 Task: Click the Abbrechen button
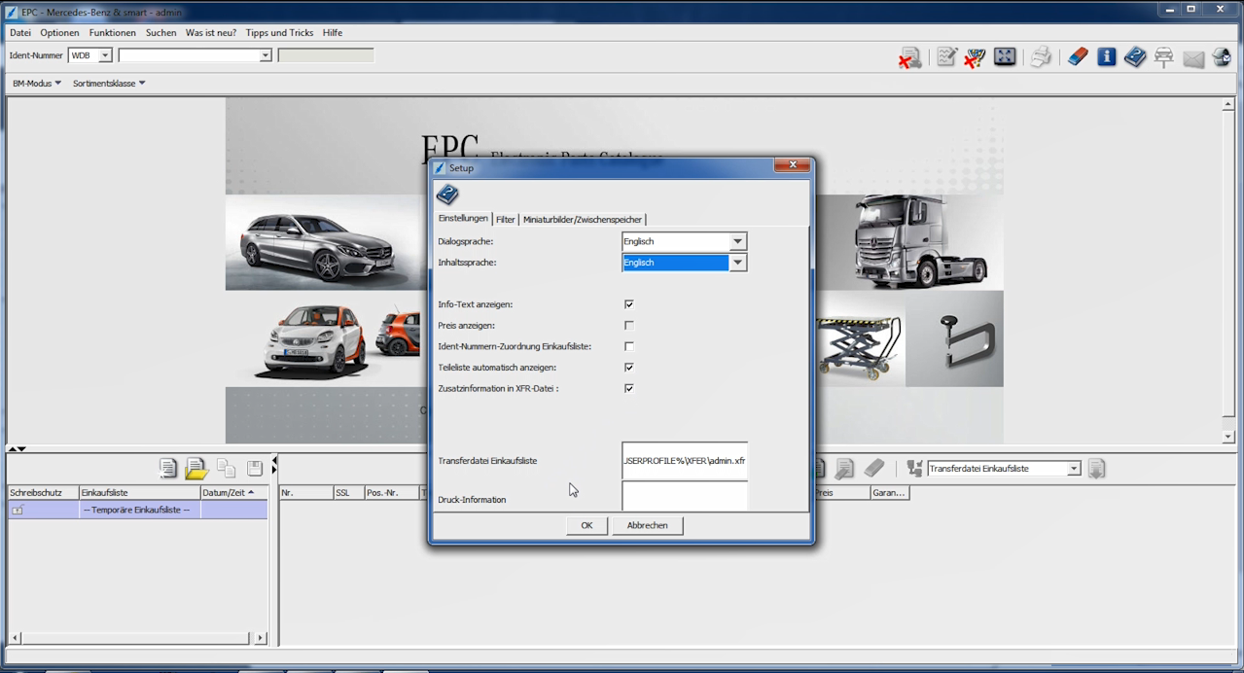[648, 525]
